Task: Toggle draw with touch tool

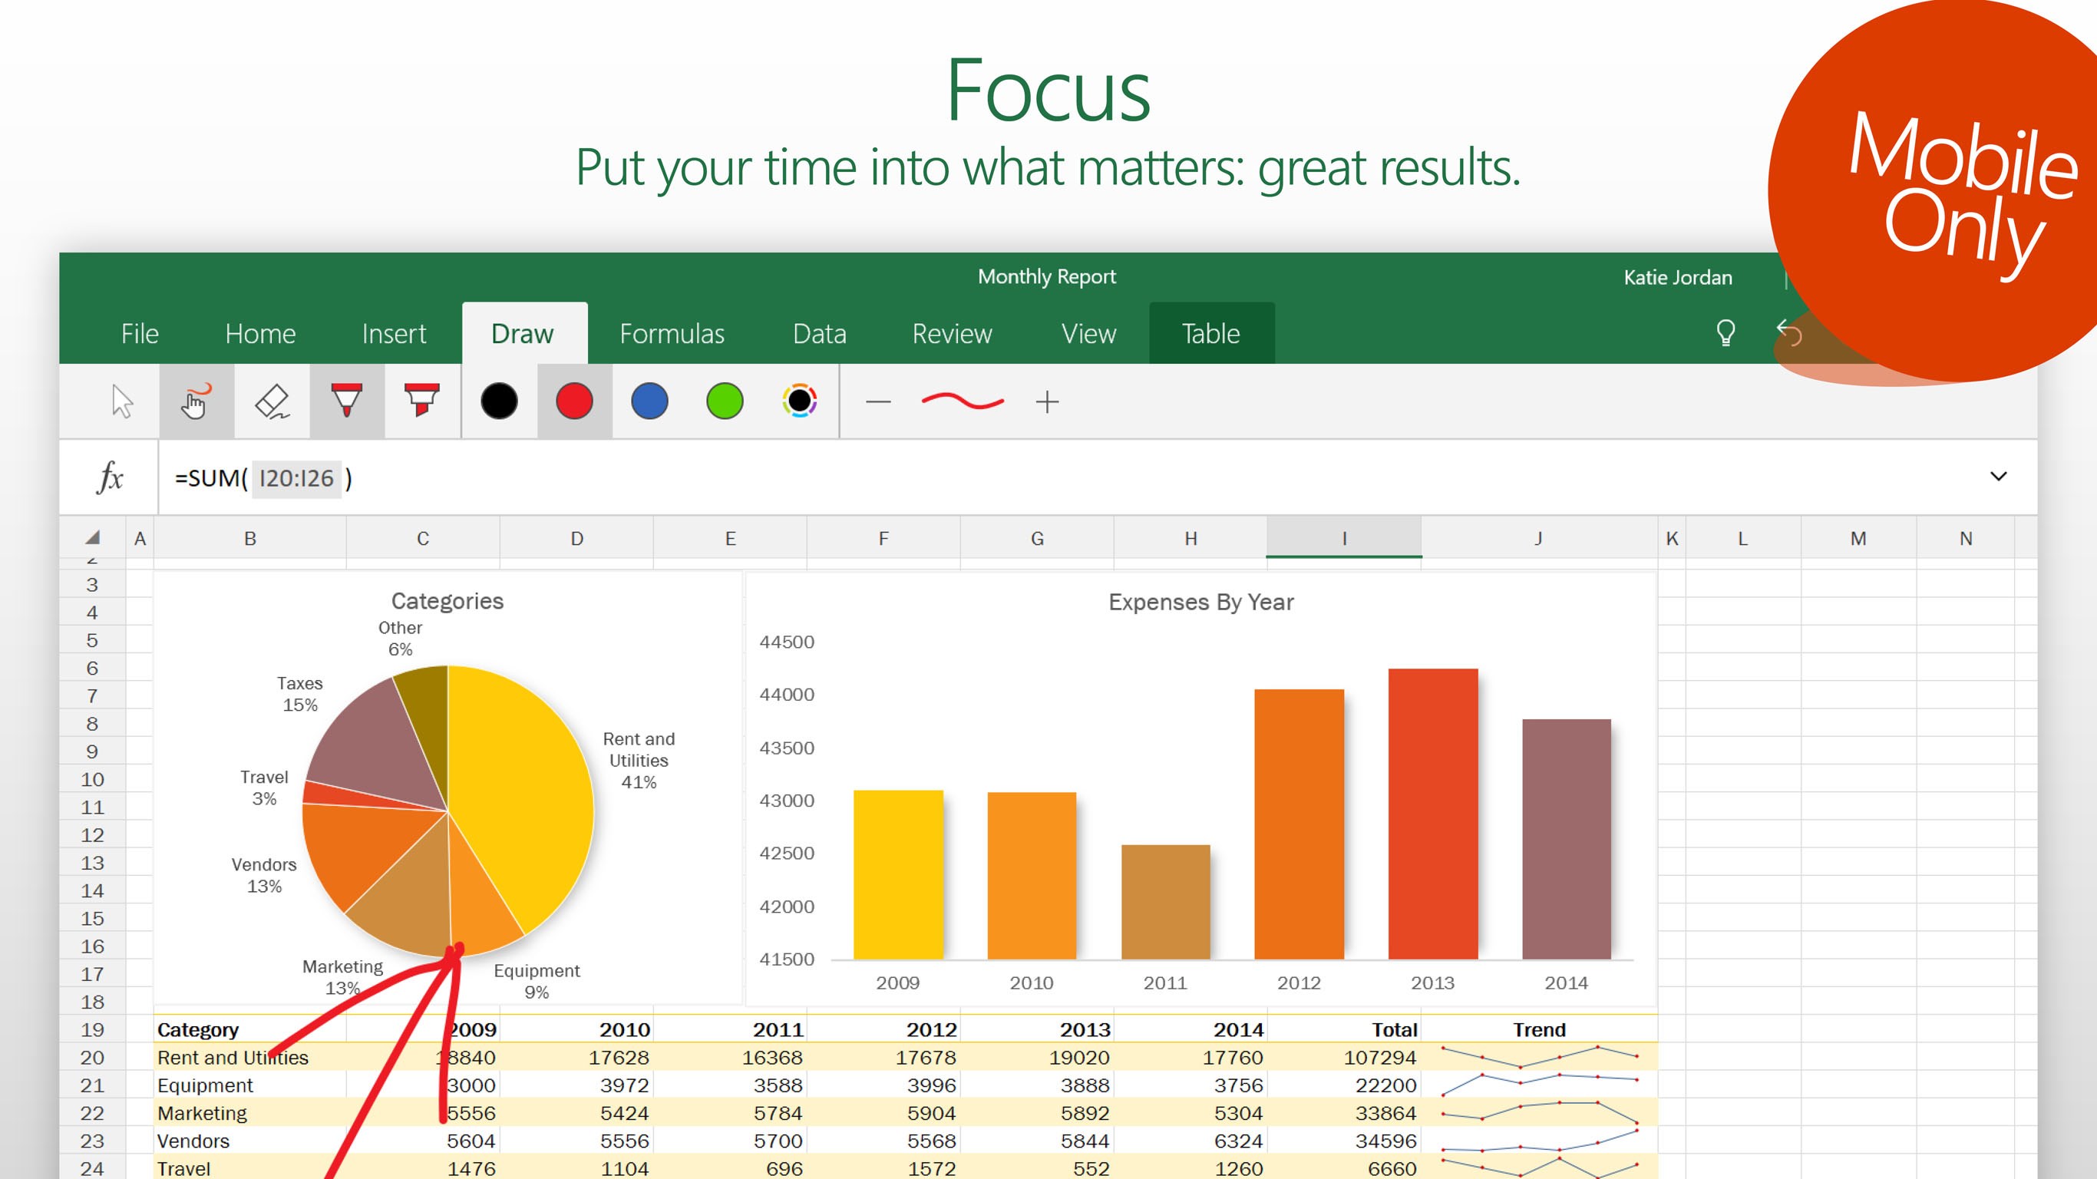Action: click(x=196, y=401)
